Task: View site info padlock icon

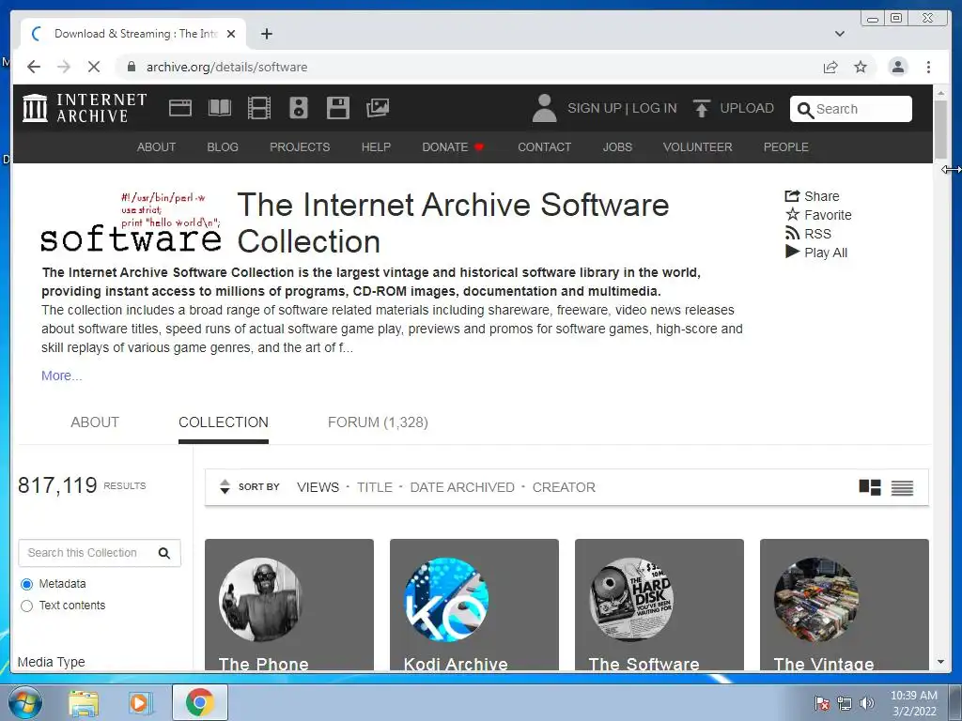Action: (131, 67)
